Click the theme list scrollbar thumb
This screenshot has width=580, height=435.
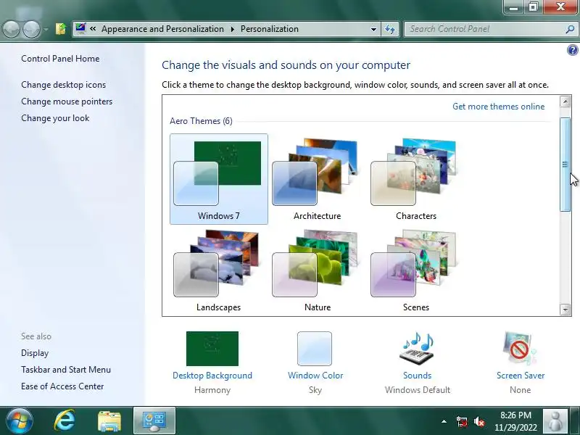pyautogui.click(x=565, y=165)
